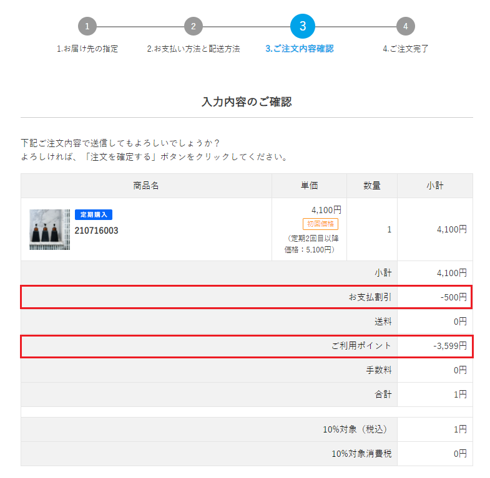
Task: Select the ご注文内容確認 step label
Action: [299, 49]
